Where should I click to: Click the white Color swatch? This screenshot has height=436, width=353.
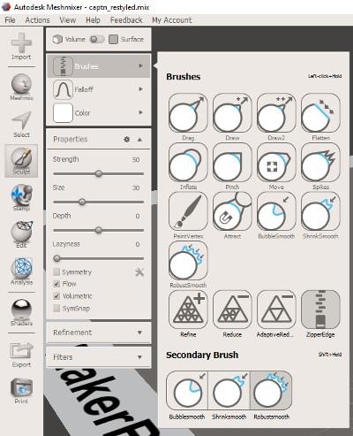63,112
